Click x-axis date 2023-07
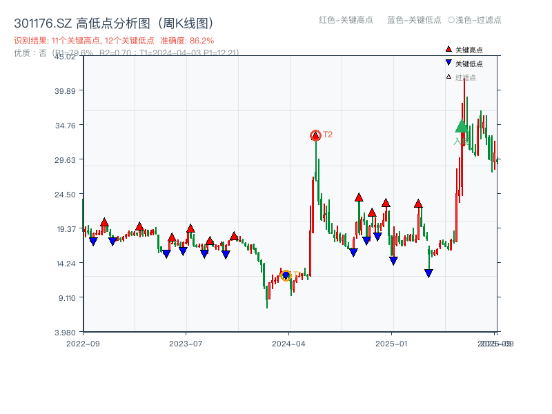Screen dimensions: 552x414 tap(186, 344)
